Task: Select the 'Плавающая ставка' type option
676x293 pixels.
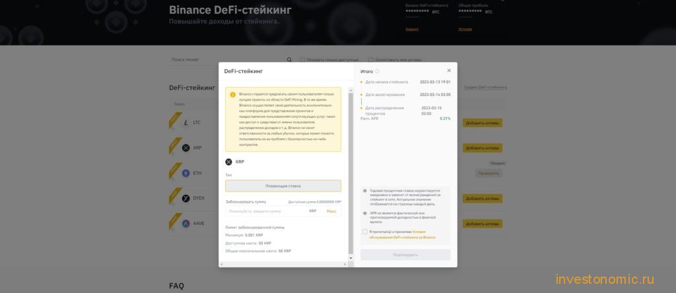Action: click(x=283, y=186)
